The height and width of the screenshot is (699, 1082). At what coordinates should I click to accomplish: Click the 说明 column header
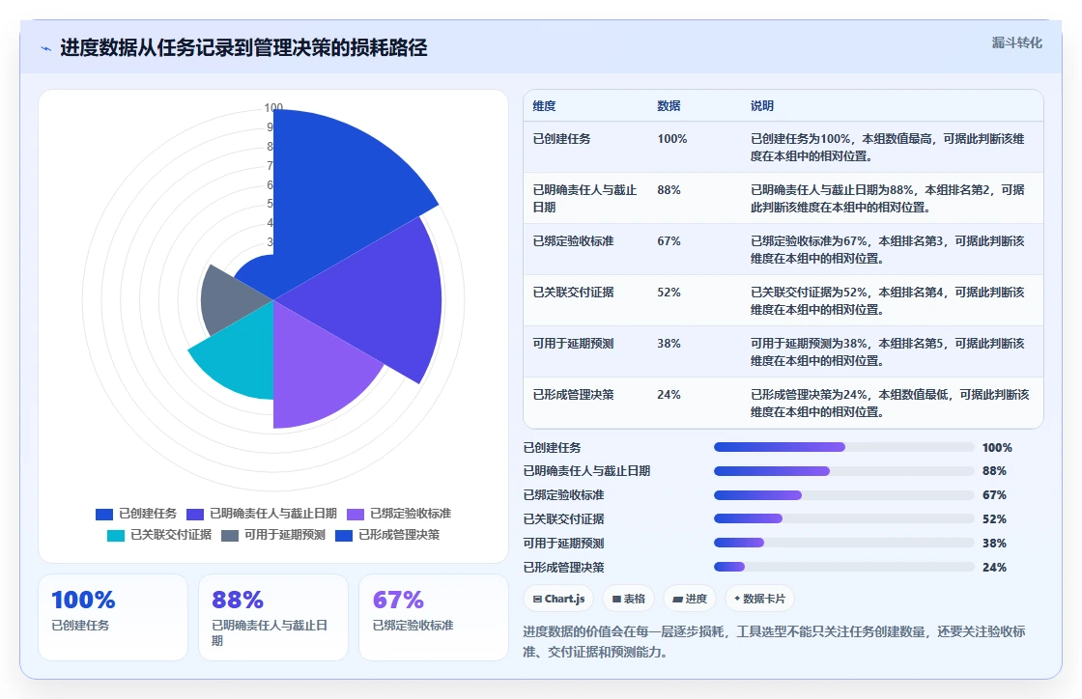(x=762, y=106)
